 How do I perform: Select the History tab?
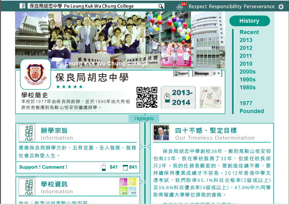click(249, 21)
